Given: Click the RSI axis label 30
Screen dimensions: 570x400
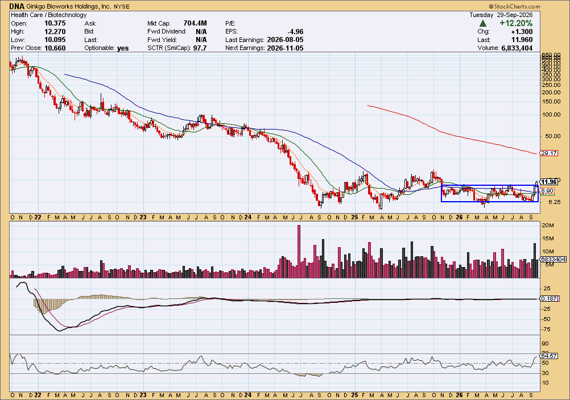Looking at the screenshot, I should [546, 373].
